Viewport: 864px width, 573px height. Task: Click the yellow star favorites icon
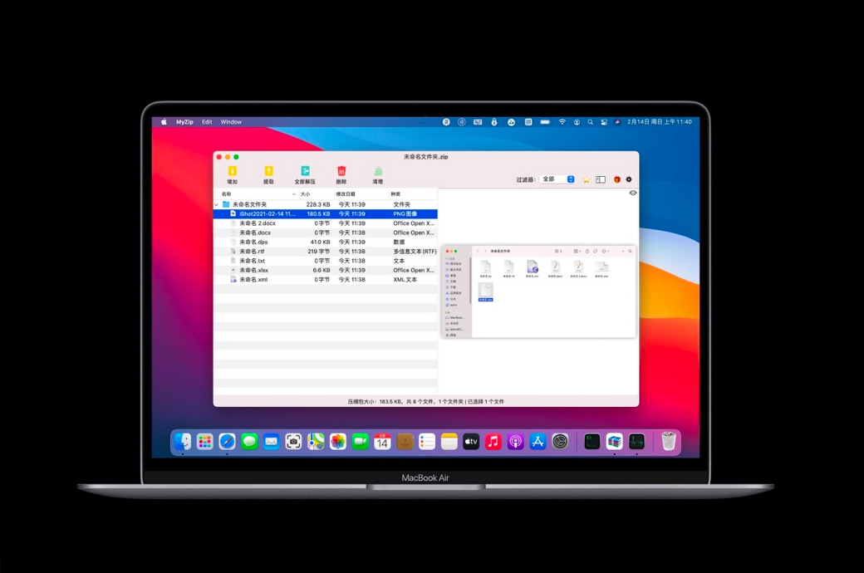[x=587, y=179]
